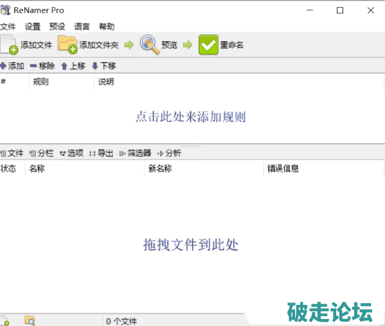The height and width of the screenshot is (326, 385).
Task: Open the 选项 options dropdown
Action: pyautogui.click(x=72, y=153)
